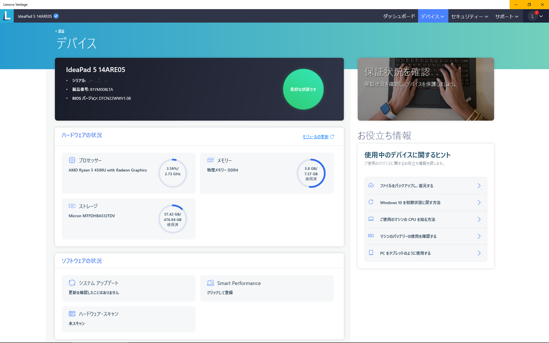Click the reset arrow icon beside Windows 10 hint

point(371,202)
